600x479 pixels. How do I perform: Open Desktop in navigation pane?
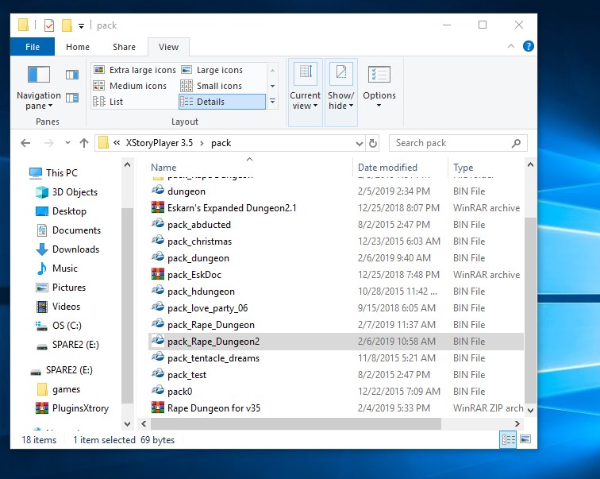61,211
